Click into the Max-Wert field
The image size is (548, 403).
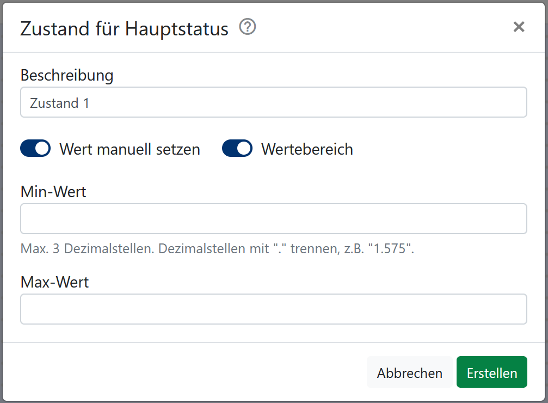274,309
